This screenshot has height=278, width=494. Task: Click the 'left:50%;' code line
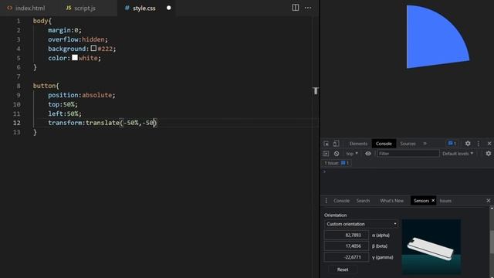(x=65, y=114)
